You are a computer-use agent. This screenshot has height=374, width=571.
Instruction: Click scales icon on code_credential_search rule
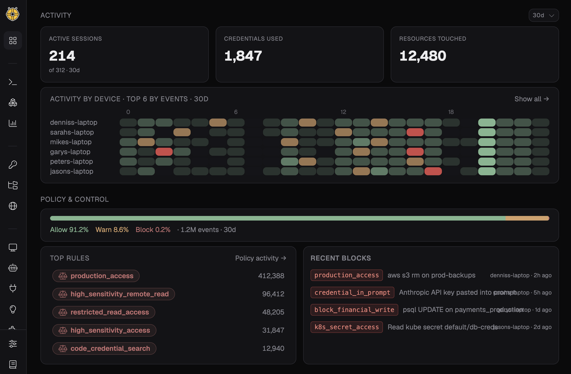tap(63, 348)
